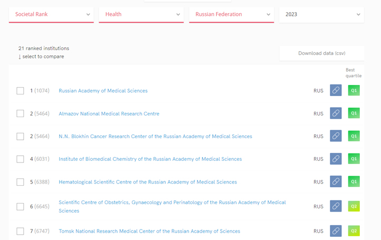Open link icon for Institute of Biomedical Chemistry
This screenshot has width=381, height=240.
[x=336, y=159]
